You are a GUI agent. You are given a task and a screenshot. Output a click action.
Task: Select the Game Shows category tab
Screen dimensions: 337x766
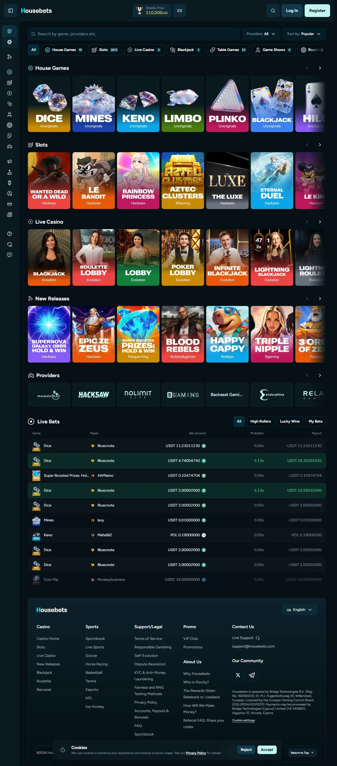pos(273,50)
